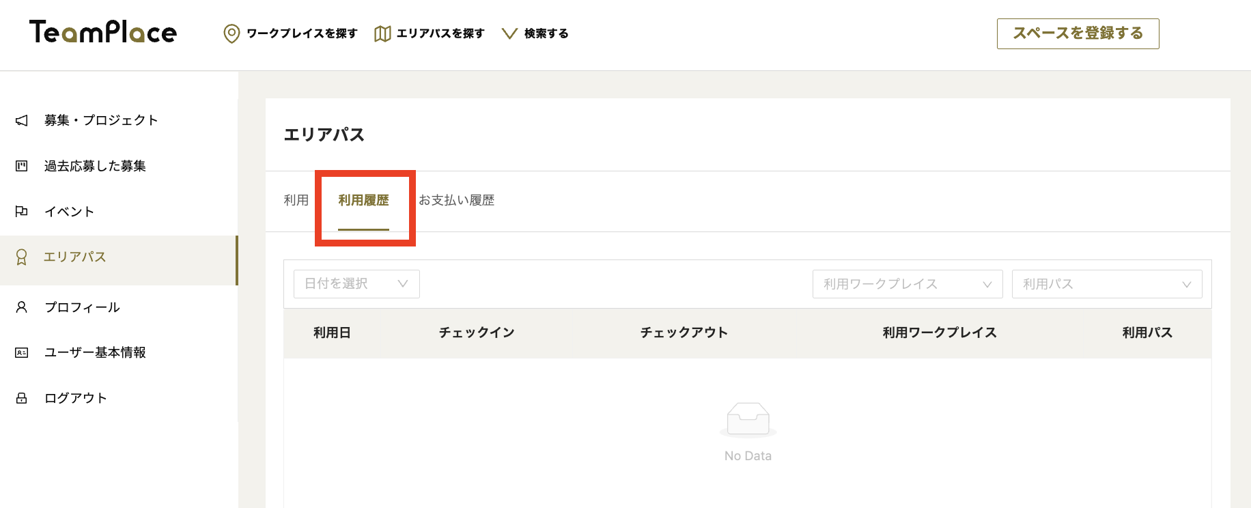Click the flag icon beside イベント
This screenshot has width=1251, height=508.
tap(22, 212)
